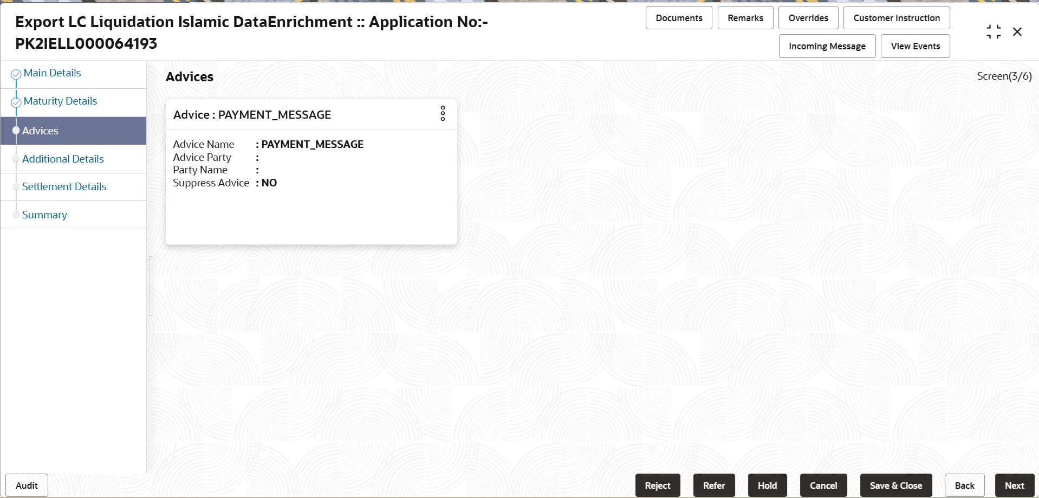Go to the Maturity Details step

tap(60, 101)
